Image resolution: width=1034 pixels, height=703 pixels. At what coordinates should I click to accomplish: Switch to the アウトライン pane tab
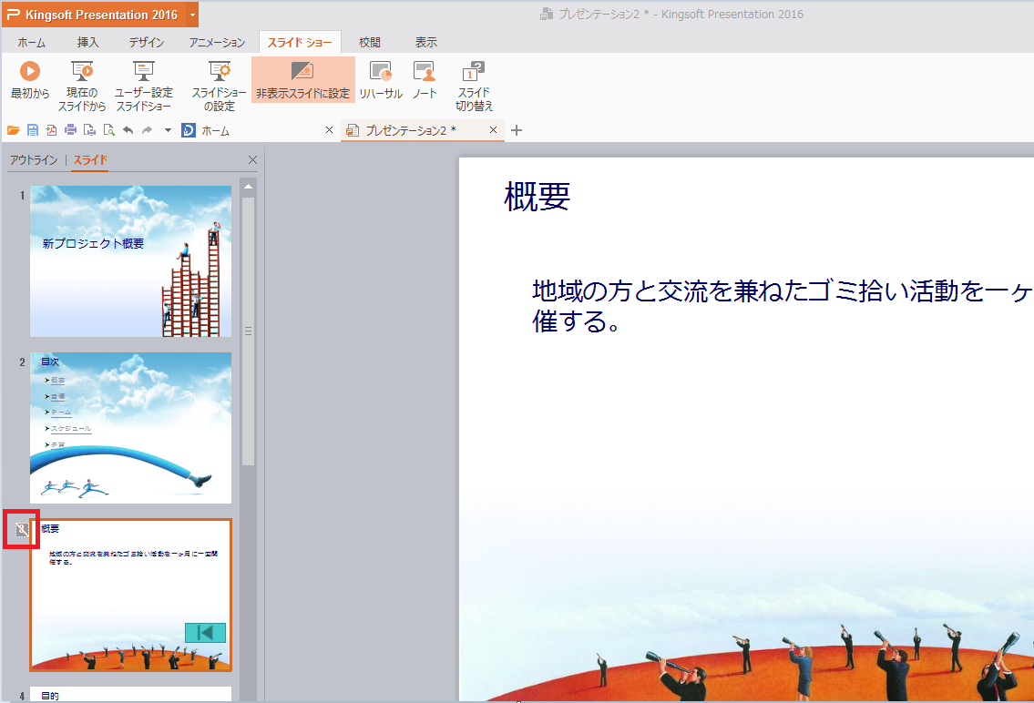pyautogui.click(x=33, y=159)
